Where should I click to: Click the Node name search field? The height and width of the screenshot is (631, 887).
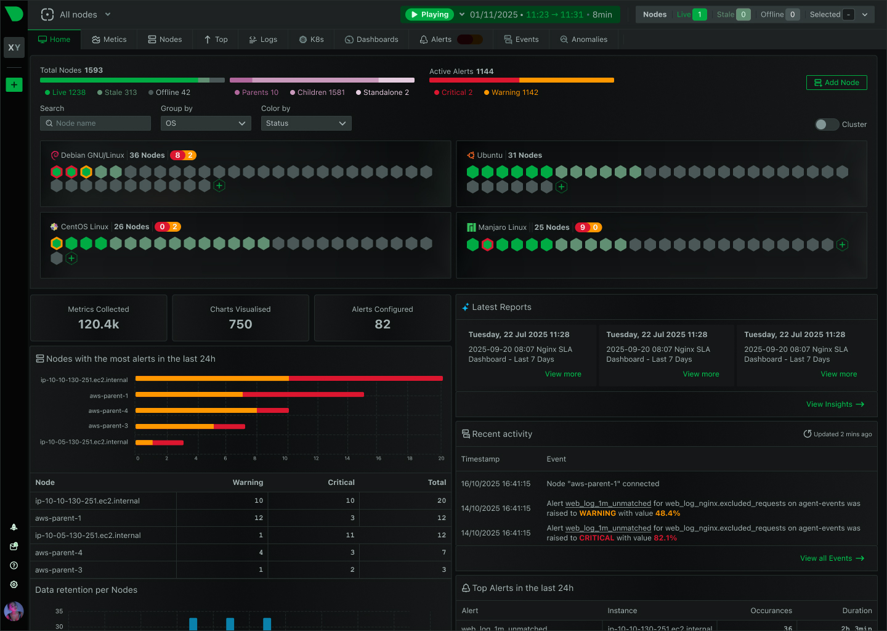95,123
